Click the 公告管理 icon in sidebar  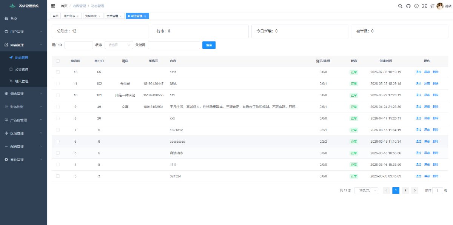[x=11, y=69]
